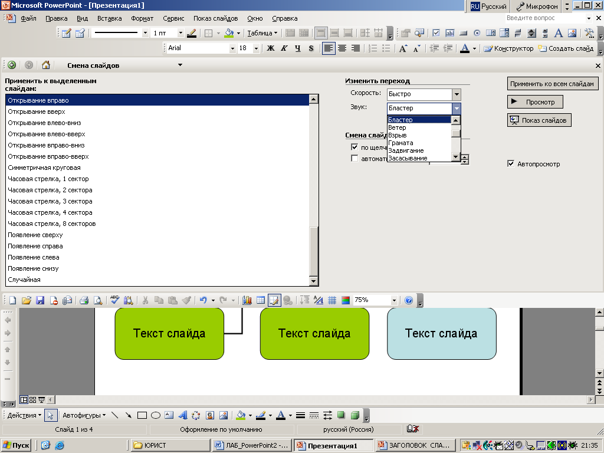This screenshot has width=604, height=453.
Task: Open the Автофигуры dropdown
Action: tap(84, 415)
